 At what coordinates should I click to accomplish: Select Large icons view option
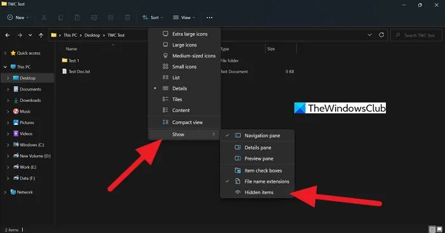[184, 45]
